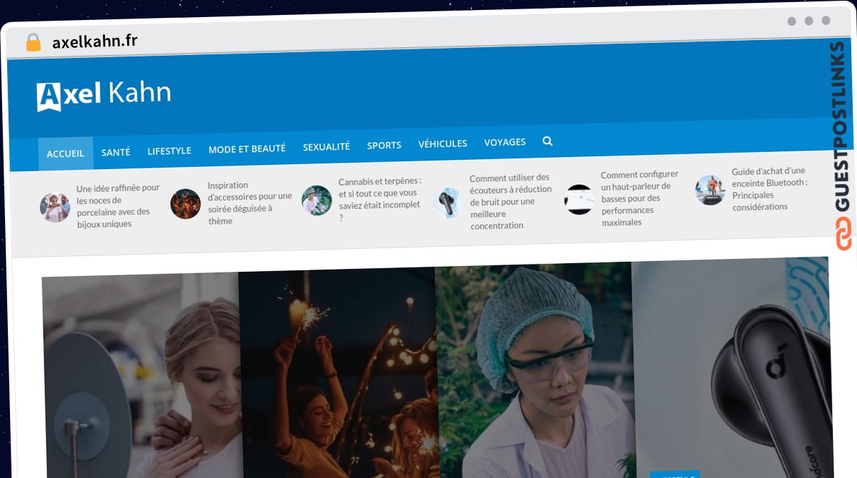The width and height of the screenshot is (857, 478).
Task: Open article on configuring haut-parleur de basses
Action: (640, 198)
